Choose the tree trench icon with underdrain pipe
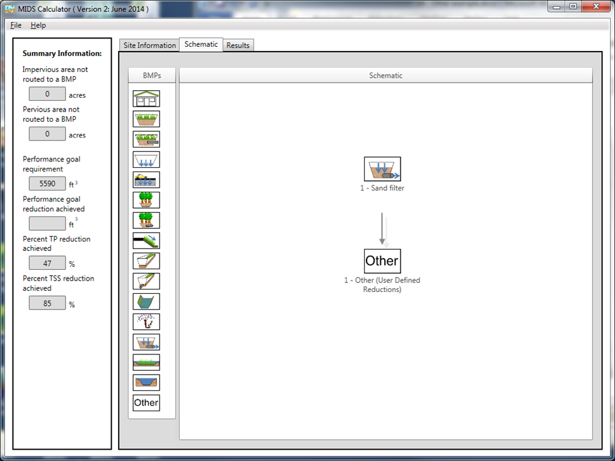 coord(146,220)
